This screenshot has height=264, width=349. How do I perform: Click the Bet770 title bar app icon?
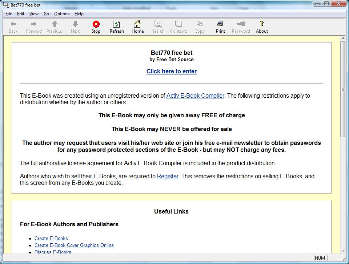(5, 5)
